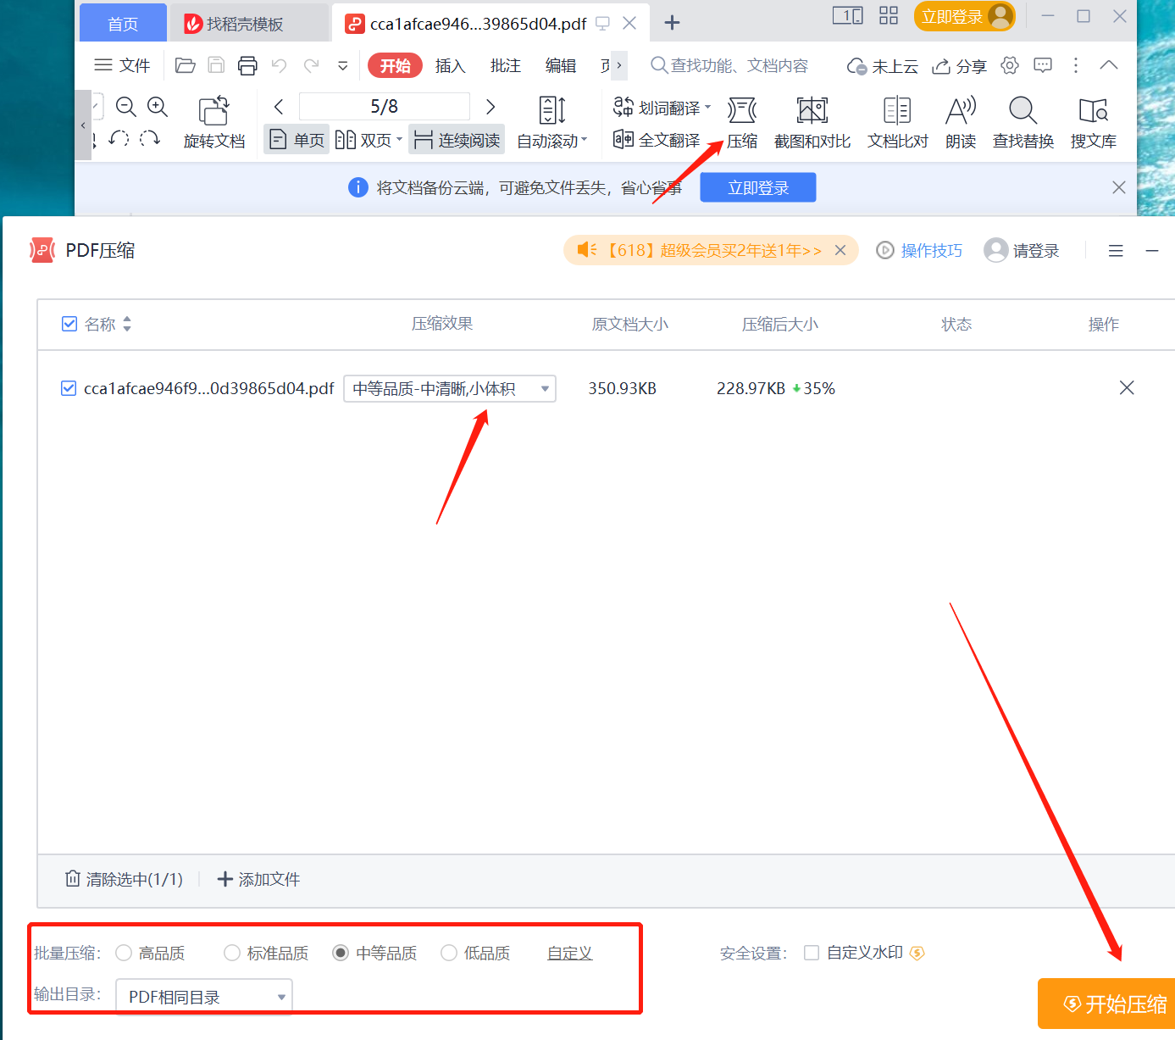Undo with the left curved arrow

[279, 65]
